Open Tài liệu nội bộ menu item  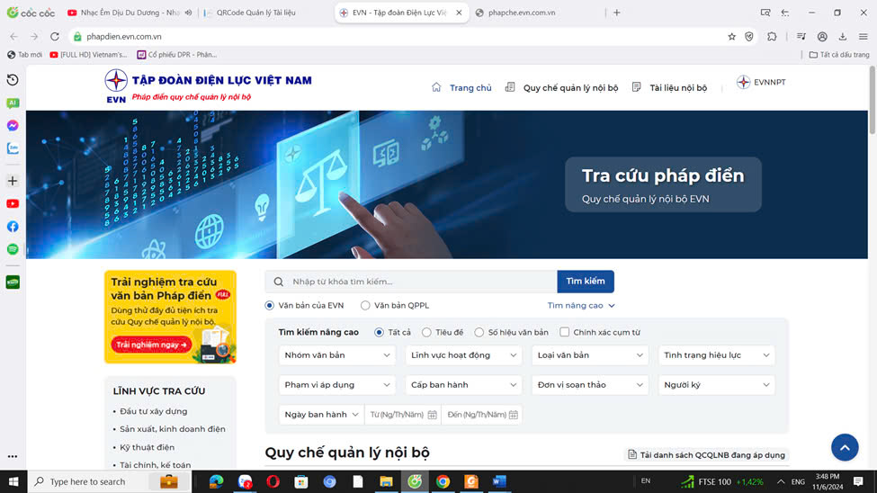tap(669, 88)
